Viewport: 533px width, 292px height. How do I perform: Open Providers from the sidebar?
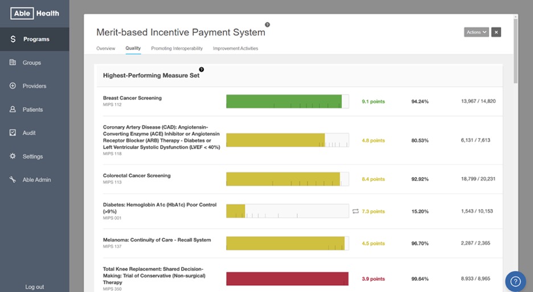[34, 86]
